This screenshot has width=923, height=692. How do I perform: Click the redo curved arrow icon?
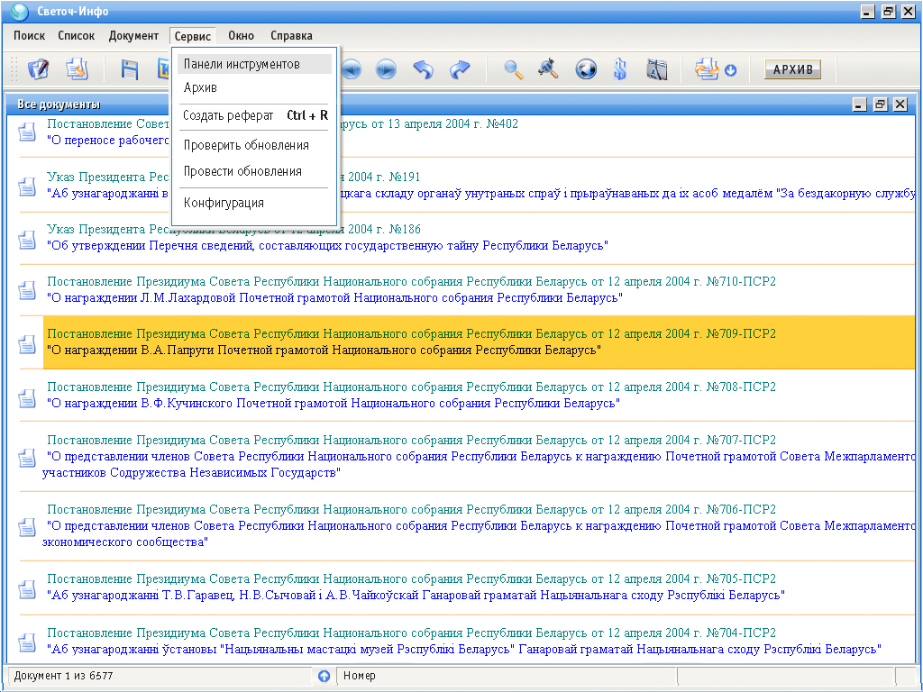tap(460, 69)
